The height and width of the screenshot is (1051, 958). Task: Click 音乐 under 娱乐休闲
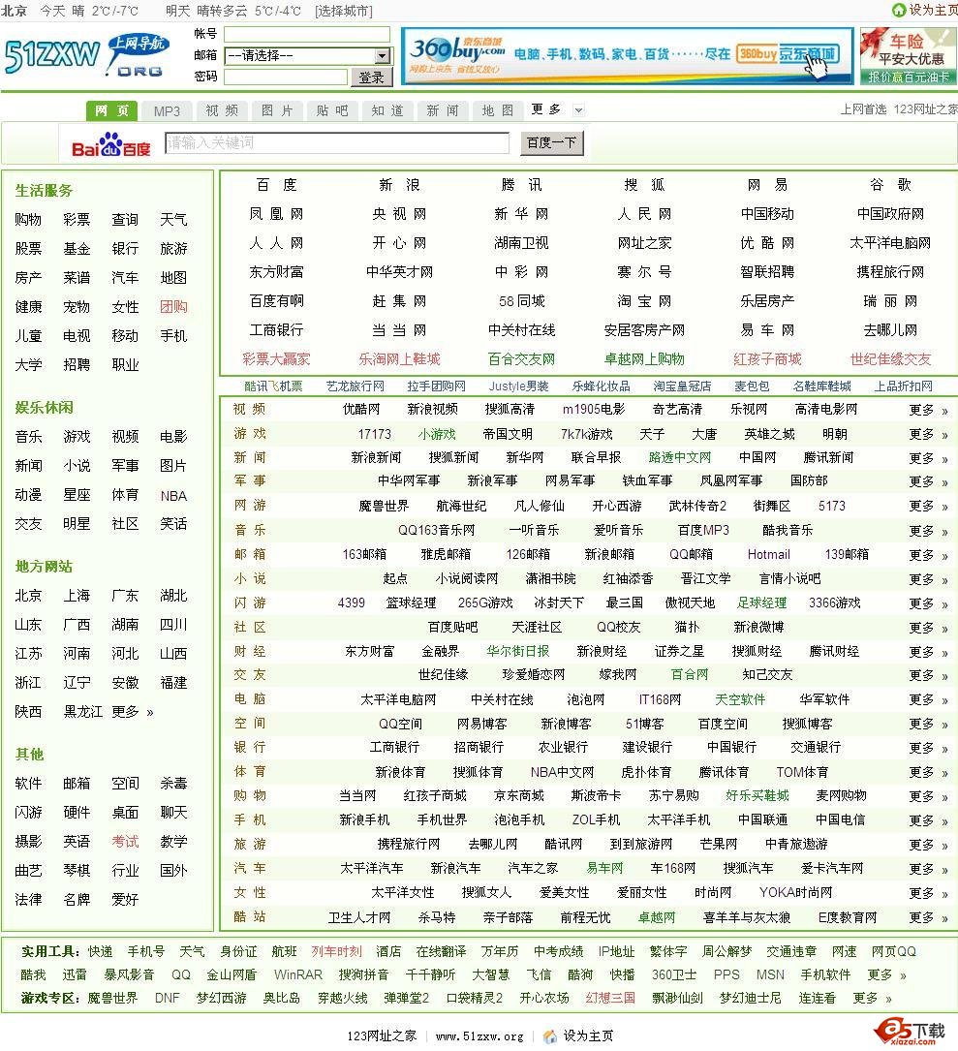tap(28, 437)
